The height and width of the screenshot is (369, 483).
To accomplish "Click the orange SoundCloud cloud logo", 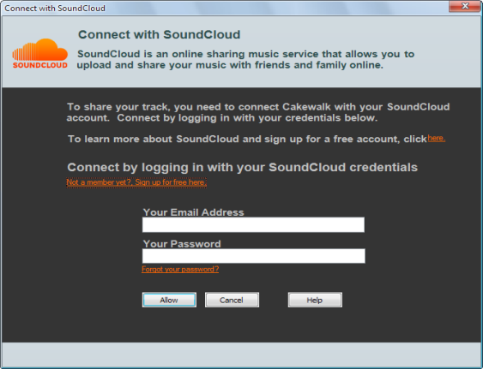I will [x=39, y=50].
